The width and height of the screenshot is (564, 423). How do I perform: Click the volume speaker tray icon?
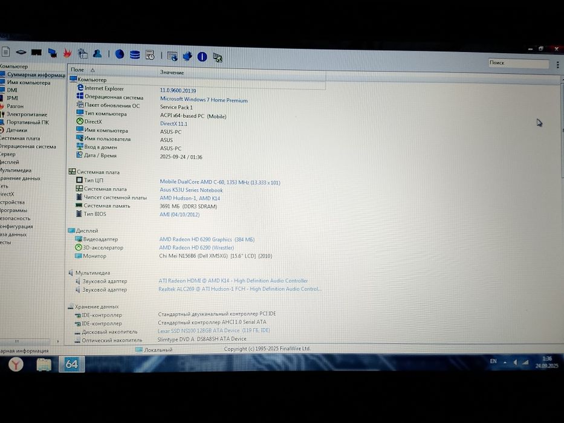tap(515, 363)
